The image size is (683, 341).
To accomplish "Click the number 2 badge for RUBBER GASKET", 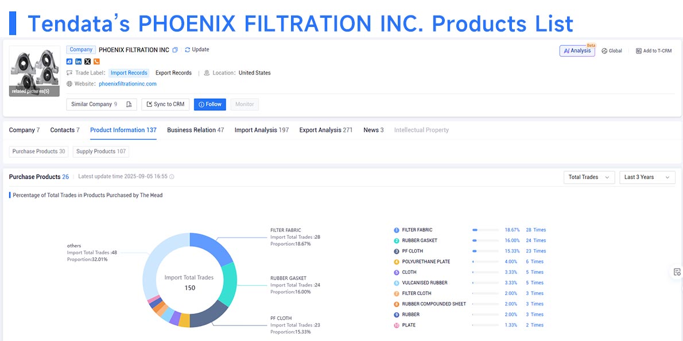I will 397,241.
